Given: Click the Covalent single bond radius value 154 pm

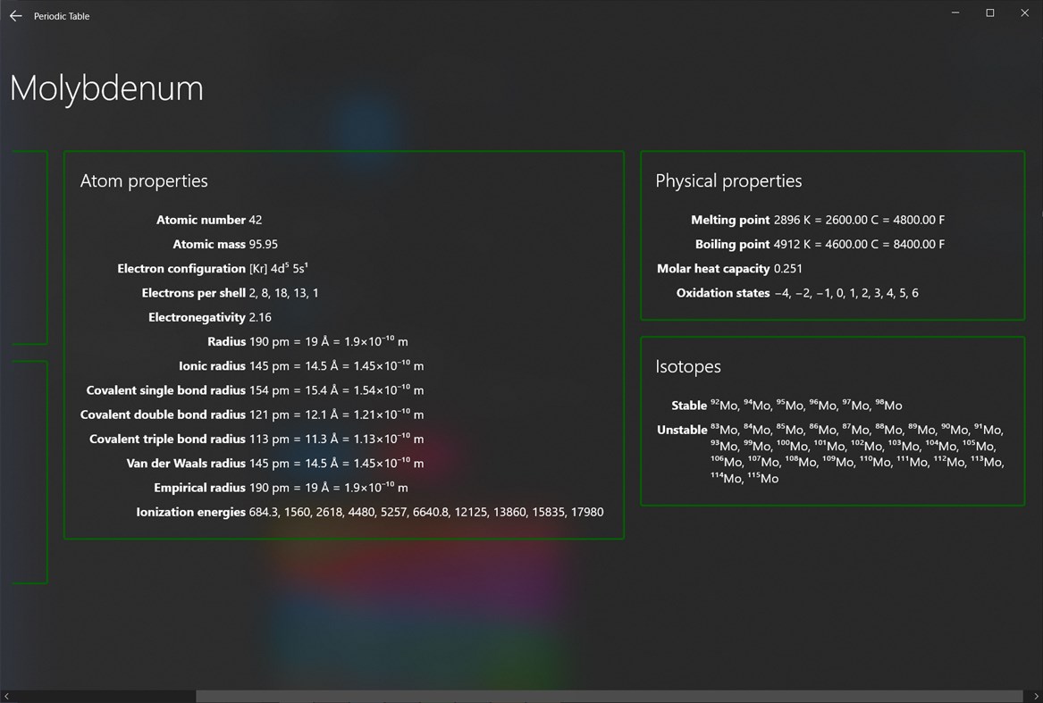Looking at the screenshot, I should pyautogui.click(x=269, y=390).
